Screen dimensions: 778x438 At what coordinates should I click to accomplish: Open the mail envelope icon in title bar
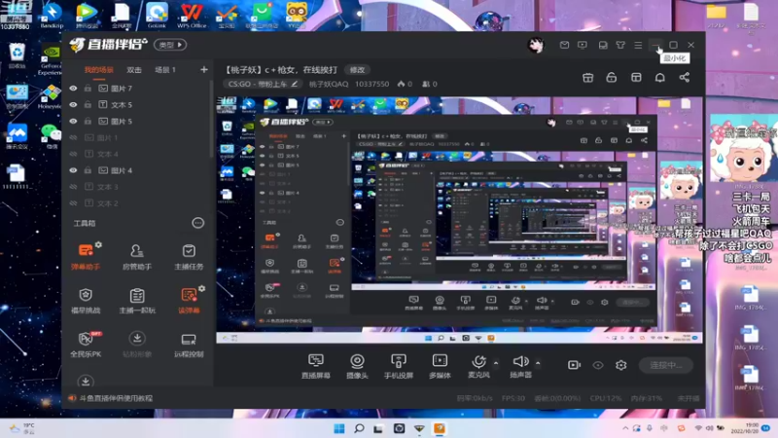pos(564,45)
